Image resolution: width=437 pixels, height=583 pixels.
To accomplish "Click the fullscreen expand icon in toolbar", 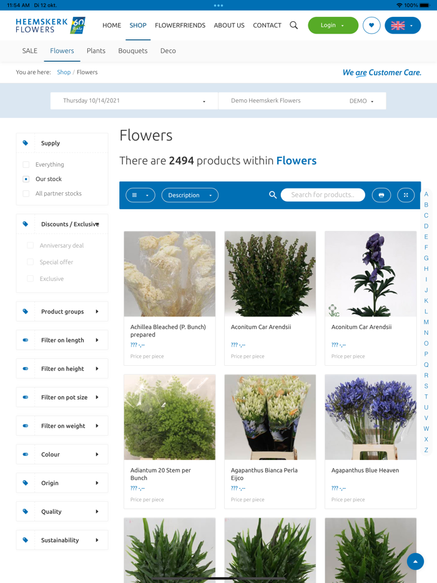I will click(x=406, y=195).
